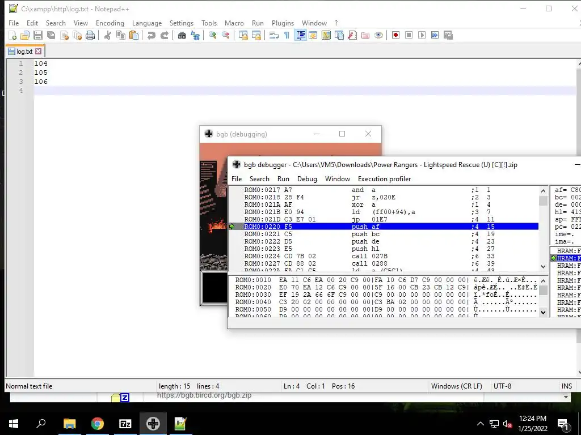Toggle word wrap toolbar icon
The height and width of the screenshot is (435, 581).
(x=274, y=35)
